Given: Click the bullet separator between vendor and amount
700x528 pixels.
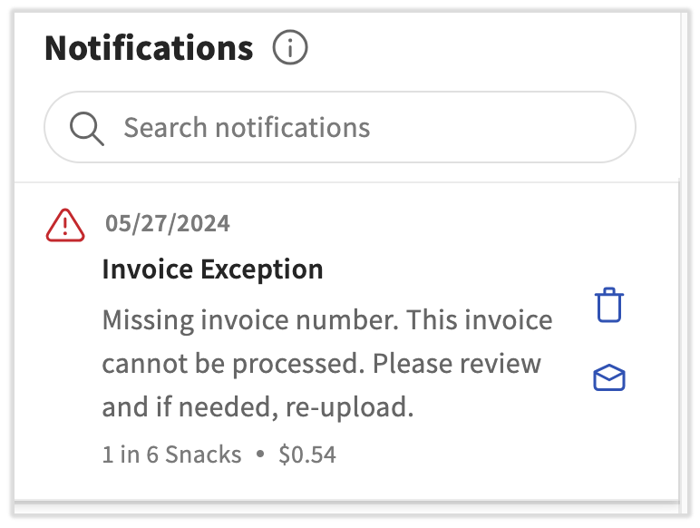Looking at the screenshot, I should pos(261,455).
